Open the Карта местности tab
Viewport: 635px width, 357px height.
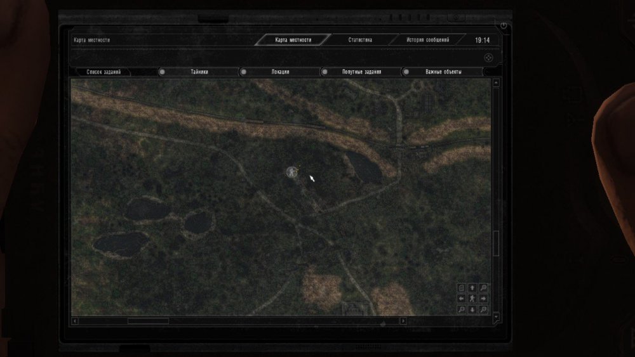click(293, 39)
